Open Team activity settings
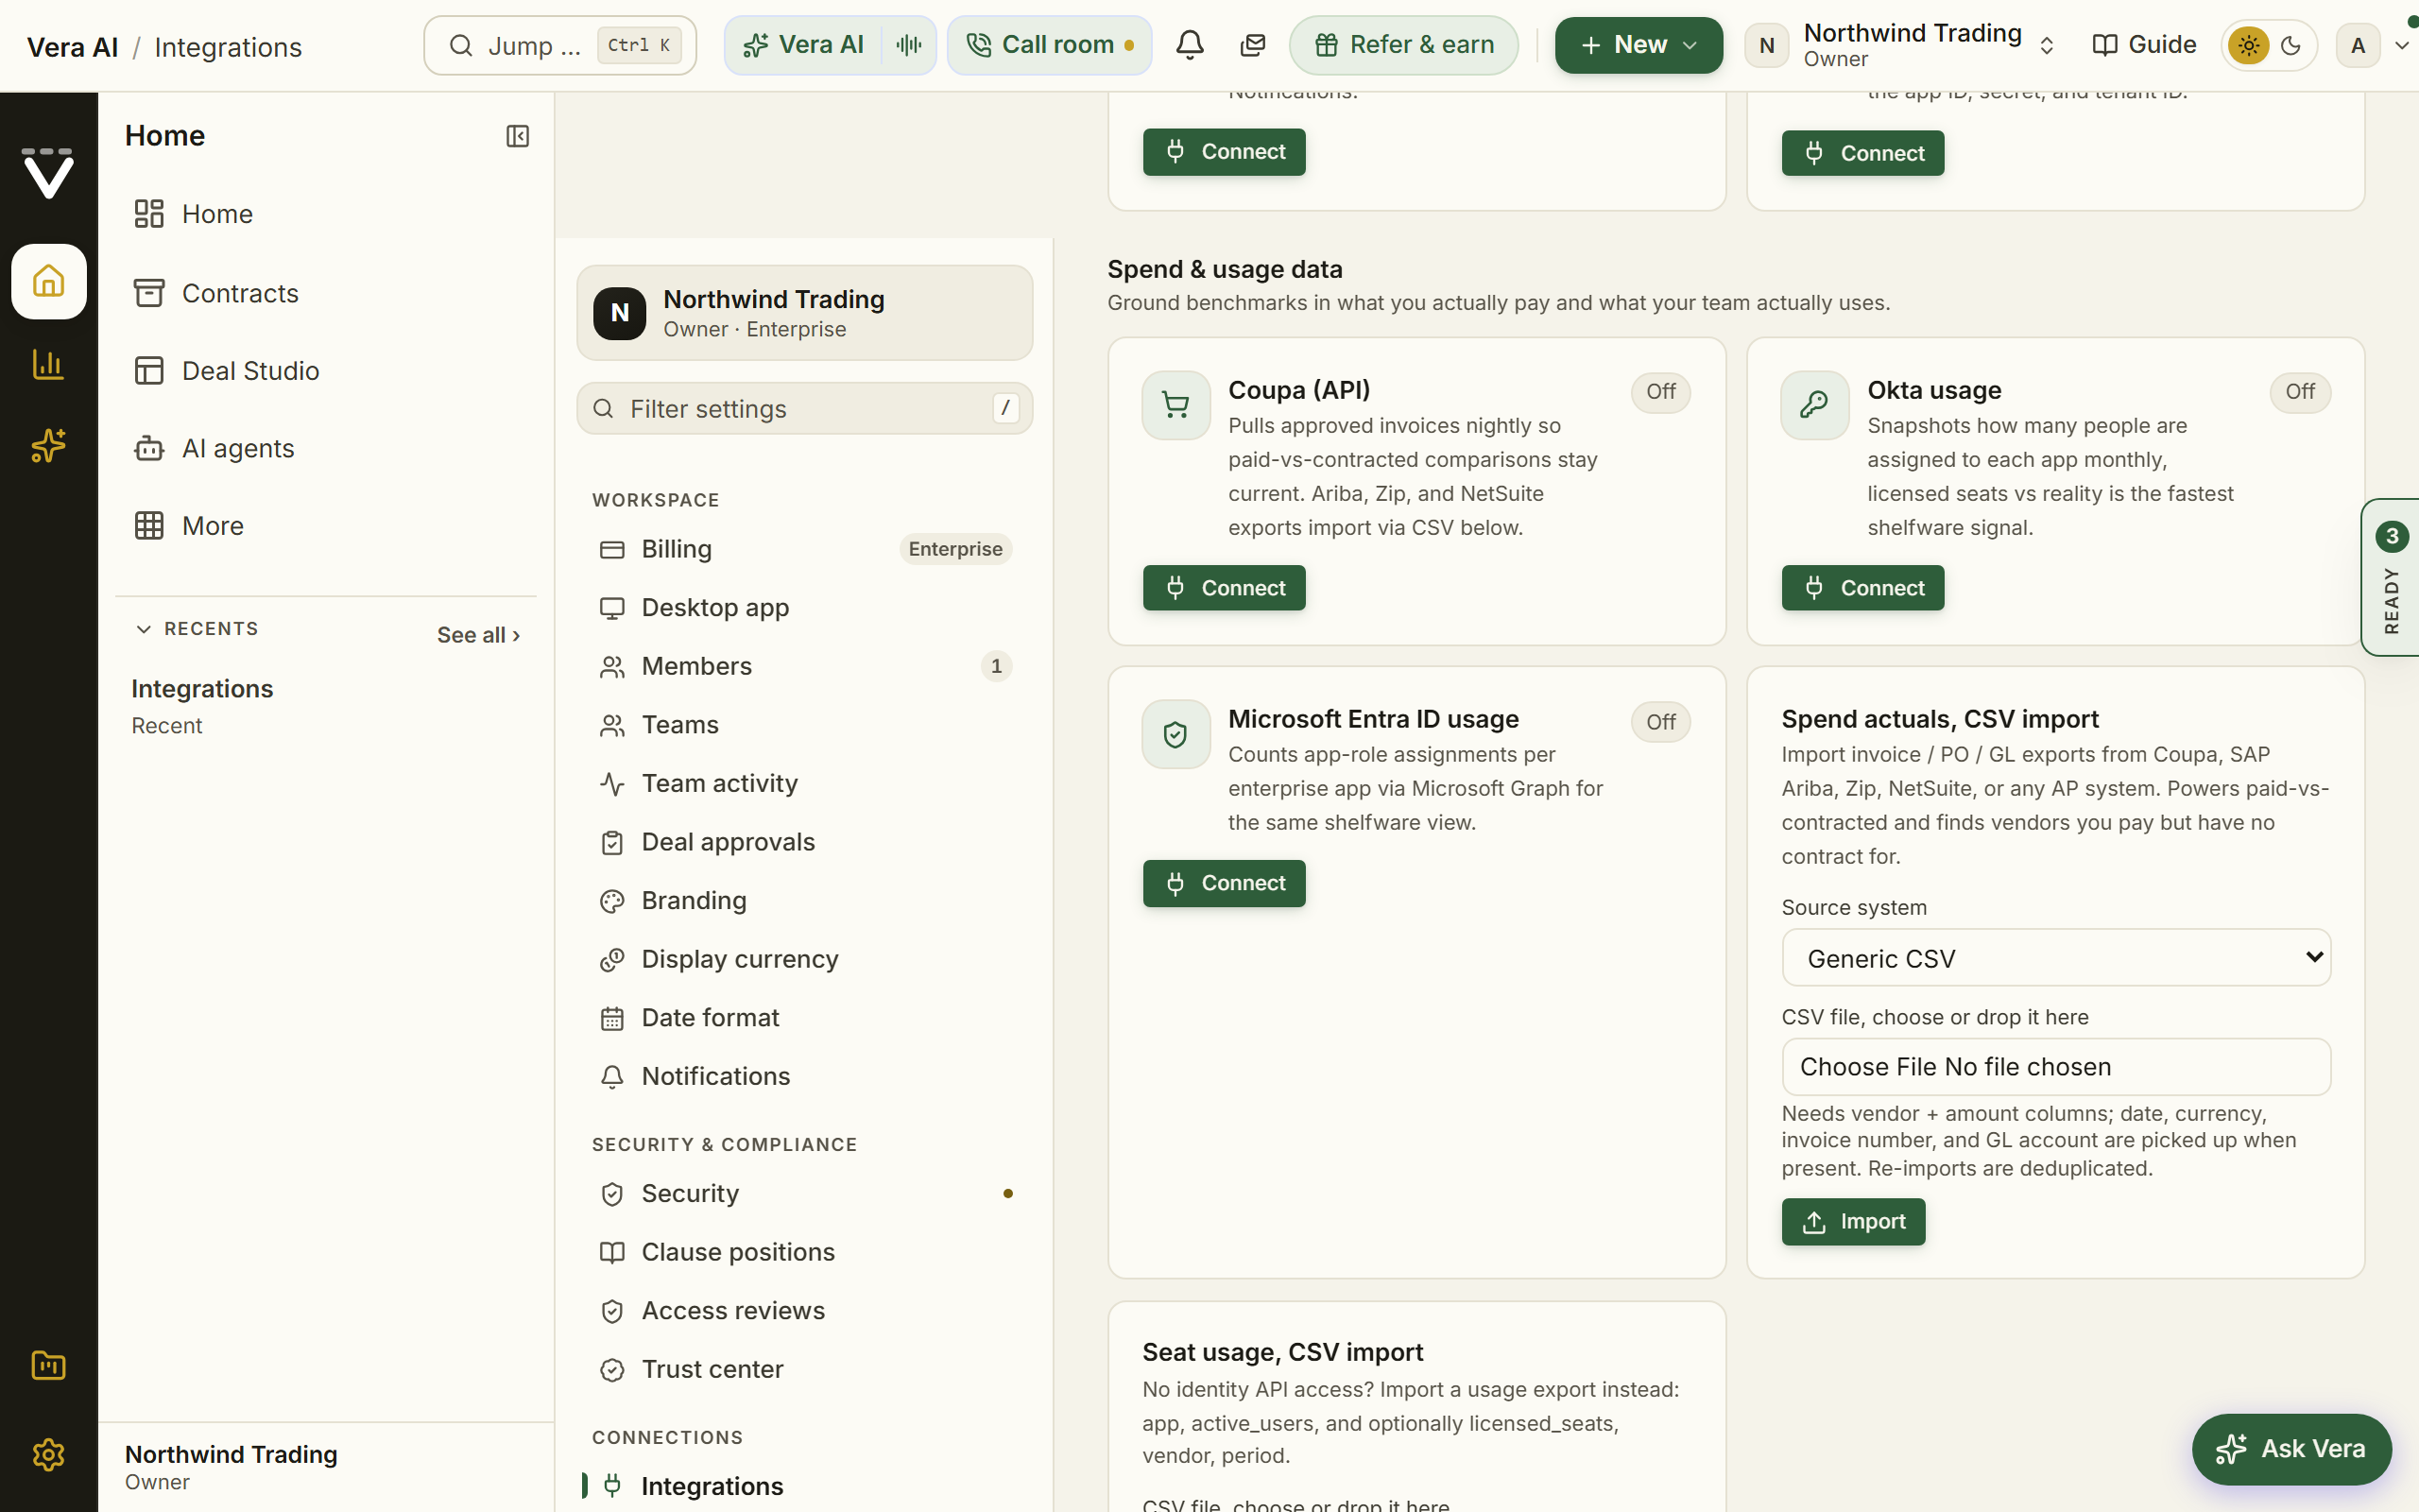Viewport: 2419px width, 1512px height. click(x=805, y=784)
